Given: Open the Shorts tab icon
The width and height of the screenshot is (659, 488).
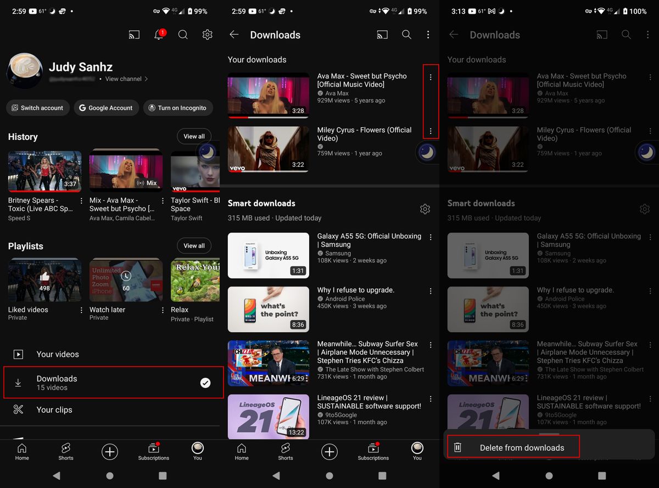Looking at the screenshot, I should point(65,452).
